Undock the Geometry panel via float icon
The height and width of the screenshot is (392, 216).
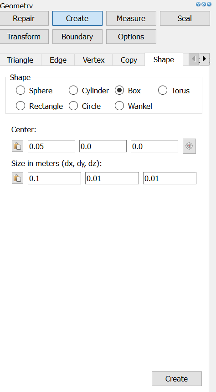tap(204, 4)
